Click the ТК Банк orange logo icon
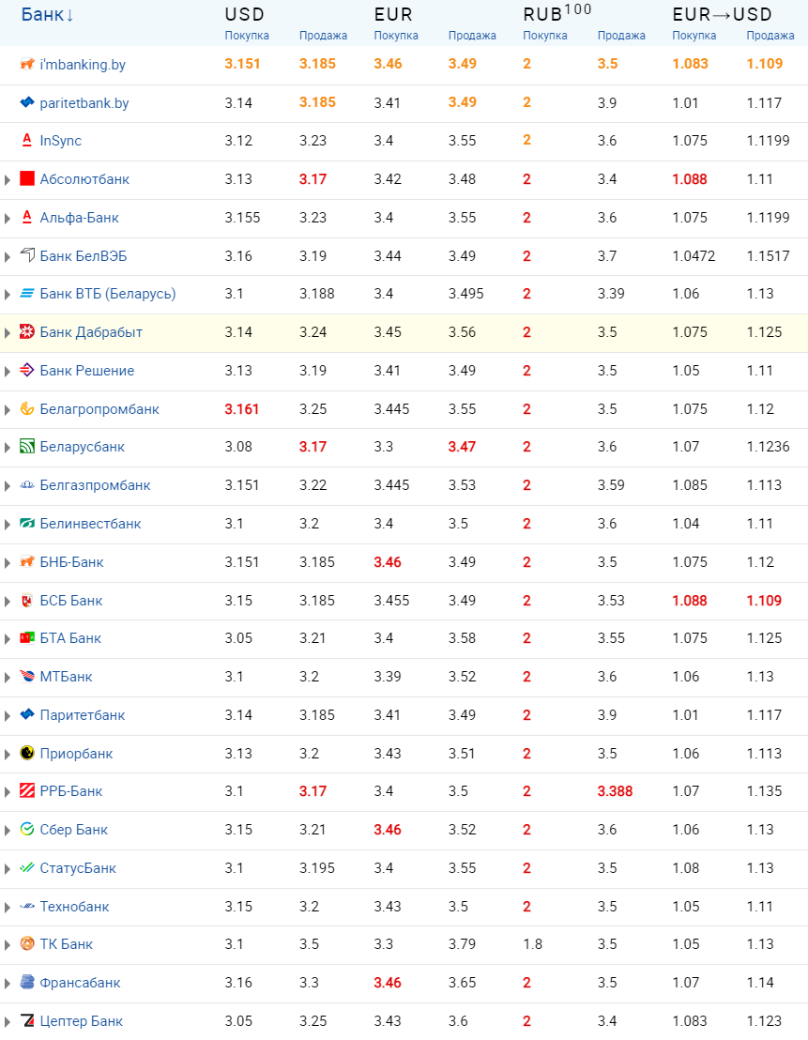The width and height of the screenshot is (808, 1040). tap(27, 944)
